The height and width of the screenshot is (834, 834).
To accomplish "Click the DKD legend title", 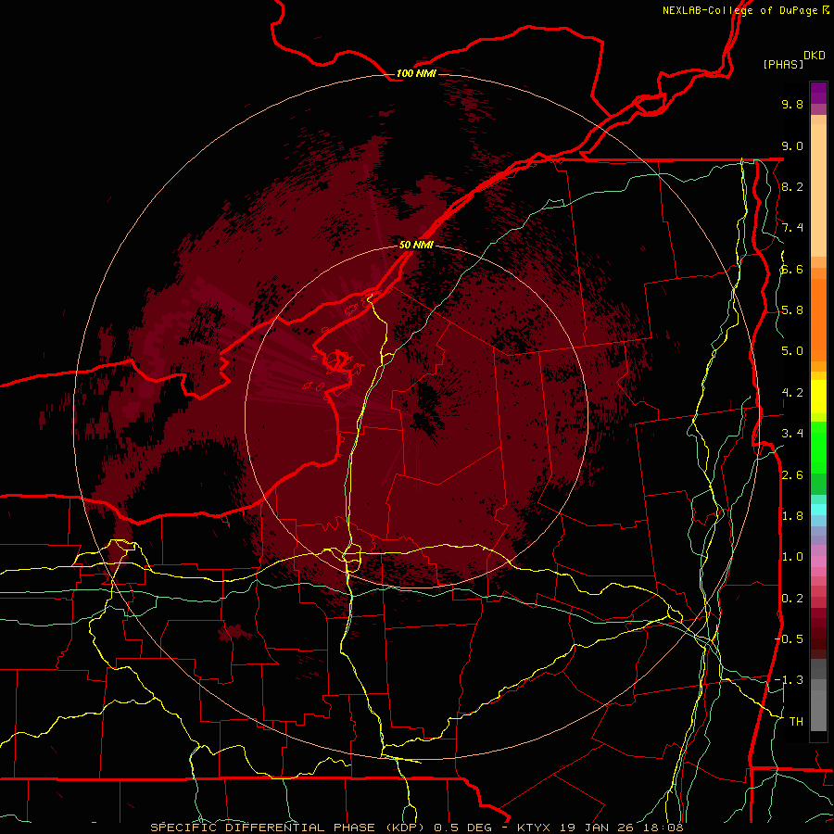I will pyautogui.click(x=815, y=56).
